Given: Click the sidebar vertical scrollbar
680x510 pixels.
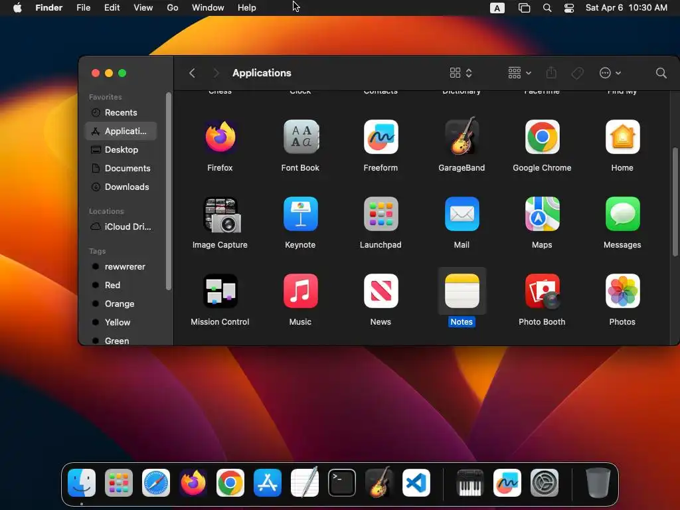Looking at the screenshot, I should tap(168, 191).
